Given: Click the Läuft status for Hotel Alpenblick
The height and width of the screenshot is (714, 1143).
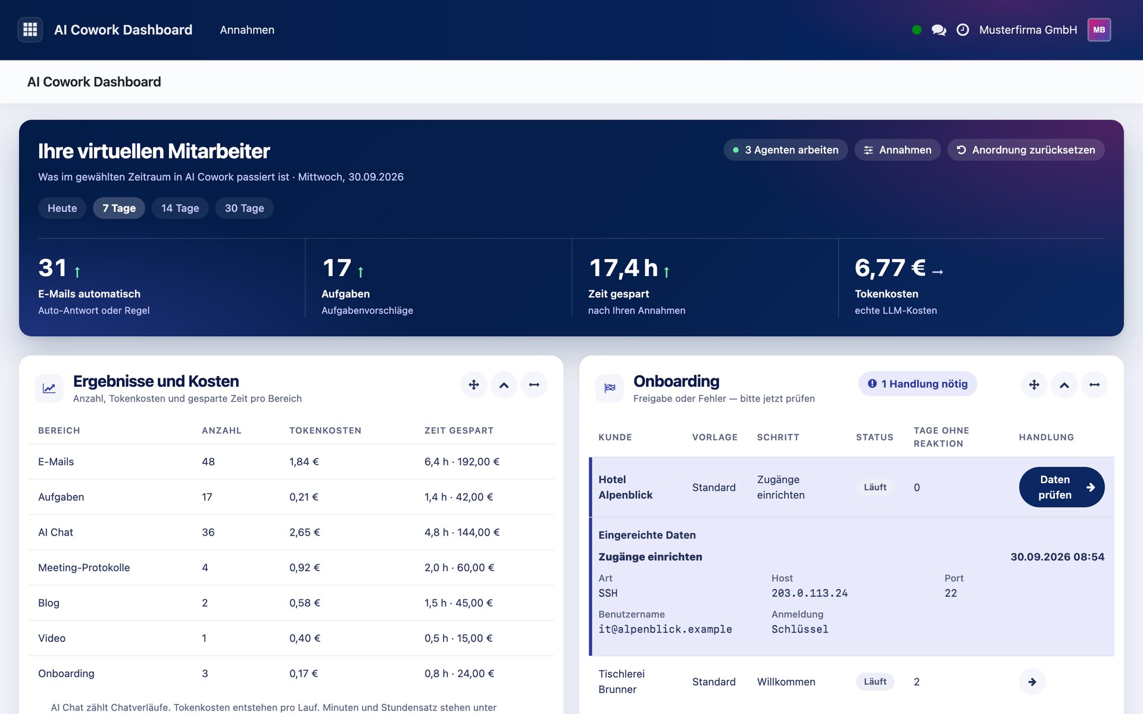Looking at the screenshot, I should tap(875, 487).
